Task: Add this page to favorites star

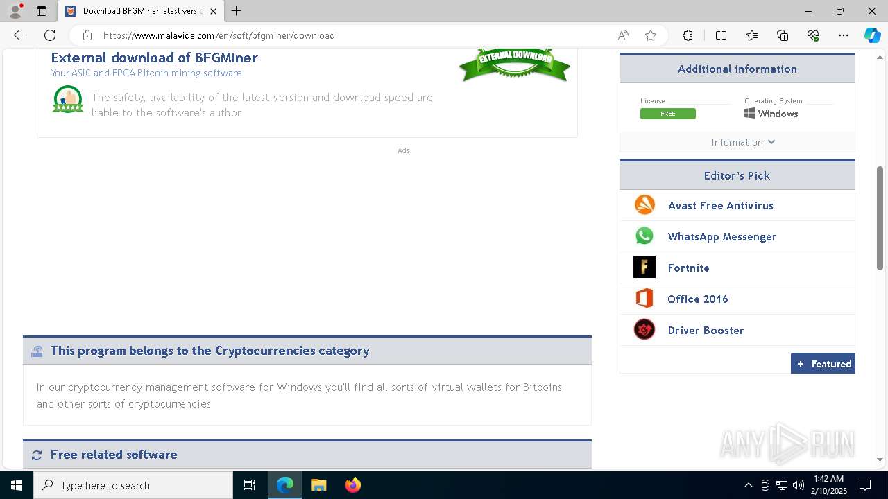Action: 651,35
